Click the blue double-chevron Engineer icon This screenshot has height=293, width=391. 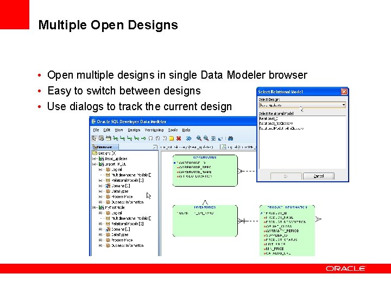(x=189, y=138)
